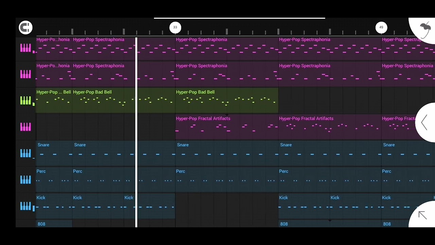Select the Snare track keyboard icon

pyautogui.click(x=25, y=153)
